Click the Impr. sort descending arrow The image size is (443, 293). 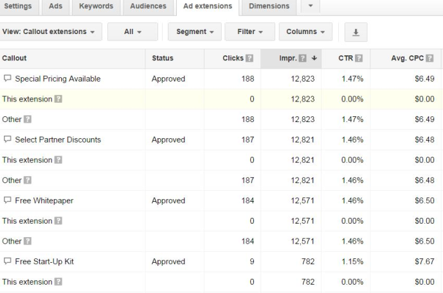click(x=314, y=58)
